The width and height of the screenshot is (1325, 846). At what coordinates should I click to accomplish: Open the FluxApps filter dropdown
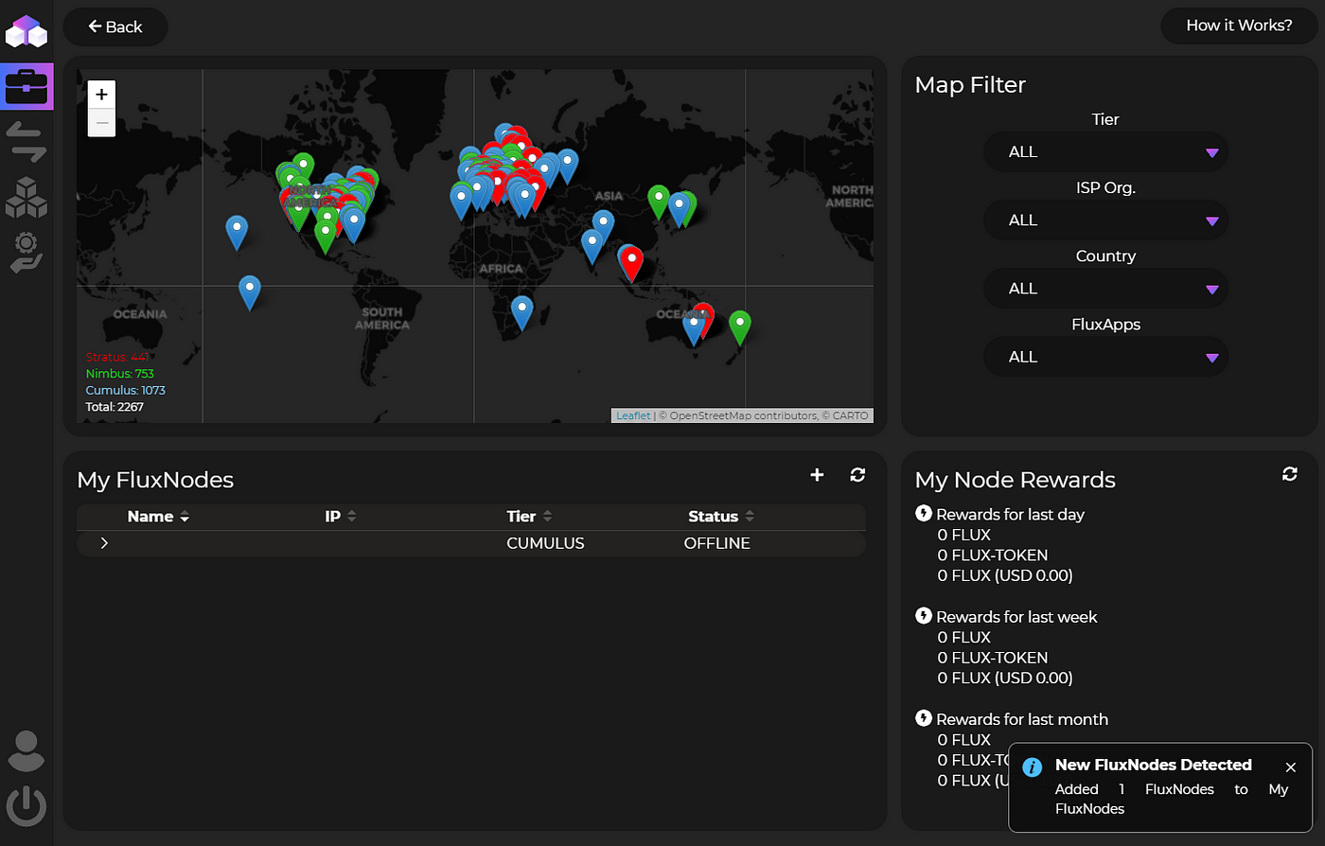(x=1105, y=357)
